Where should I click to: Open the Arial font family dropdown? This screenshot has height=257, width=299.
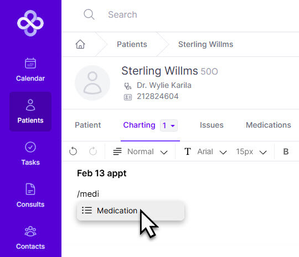(x=205, y=151)
